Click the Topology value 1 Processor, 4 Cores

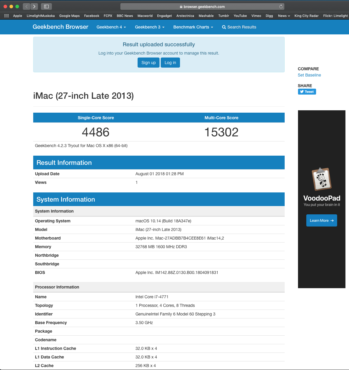(x=165, y=305)
